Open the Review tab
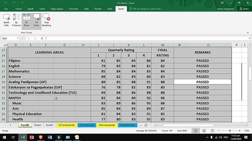 pyautogui.click(x=98, y=9)
